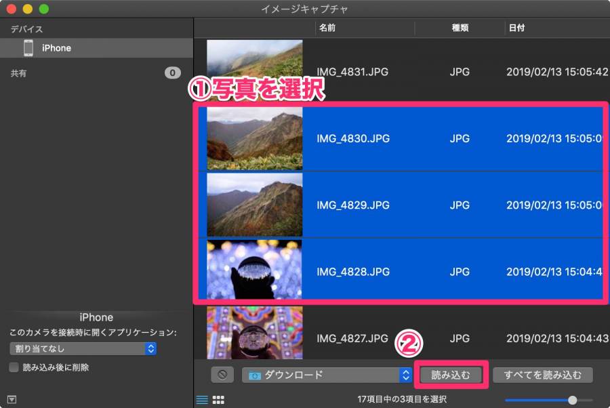Click the file name IMG_4830.JPG

353,138
